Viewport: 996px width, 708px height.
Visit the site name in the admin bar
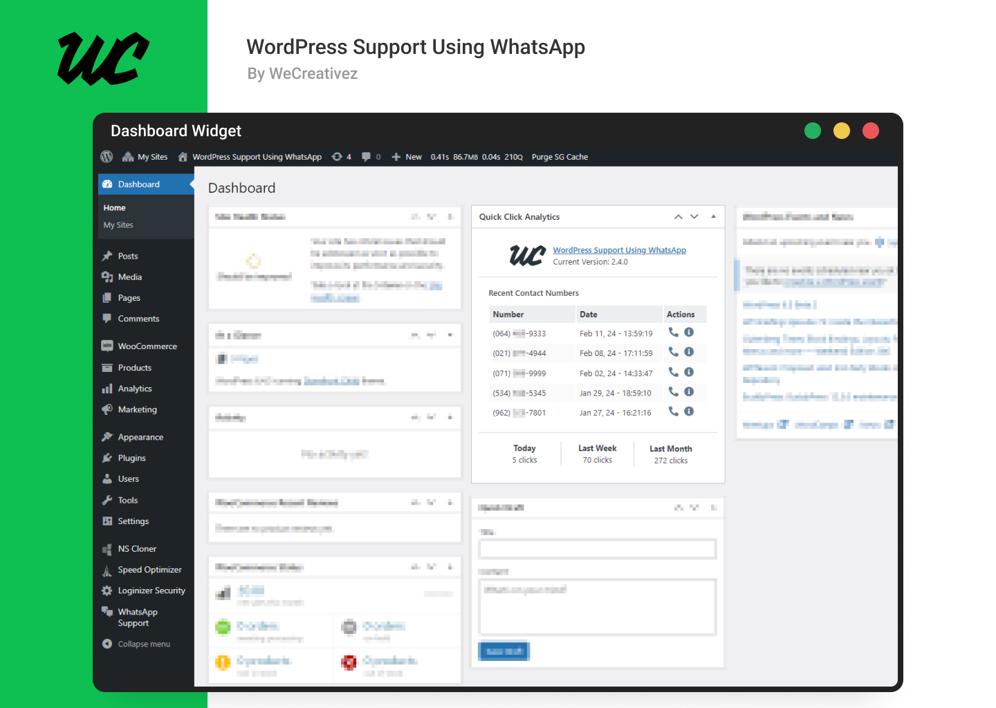tap(250, 157)
